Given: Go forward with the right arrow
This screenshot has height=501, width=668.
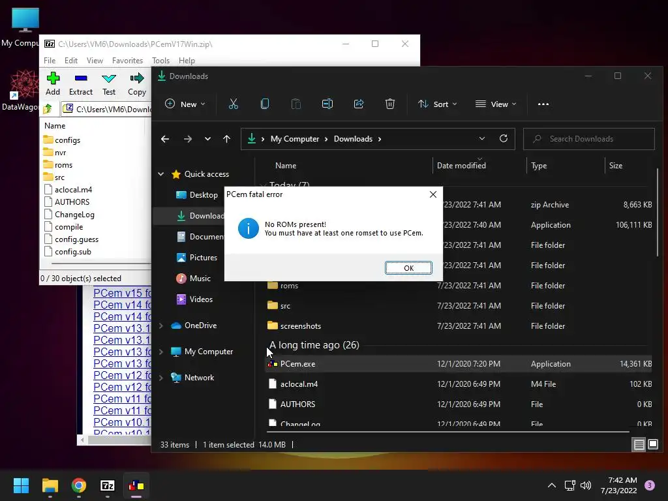Looking at the screenshot, I should [187, 139].
